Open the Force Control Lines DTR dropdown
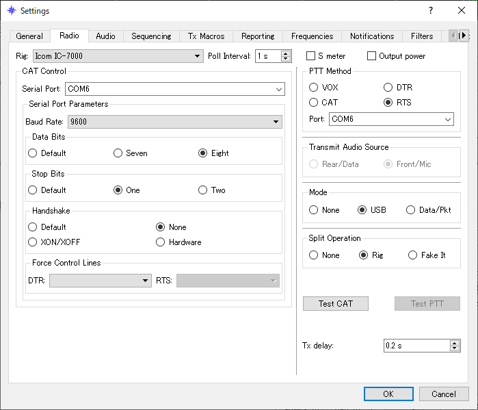Screen dimensions: 478x410 101,281
